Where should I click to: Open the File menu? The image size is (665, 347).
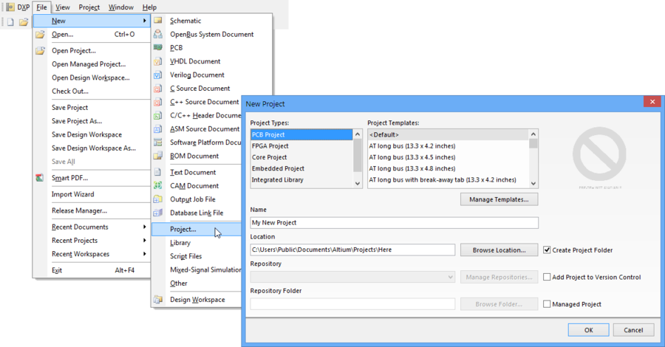[x=41, y=7]
